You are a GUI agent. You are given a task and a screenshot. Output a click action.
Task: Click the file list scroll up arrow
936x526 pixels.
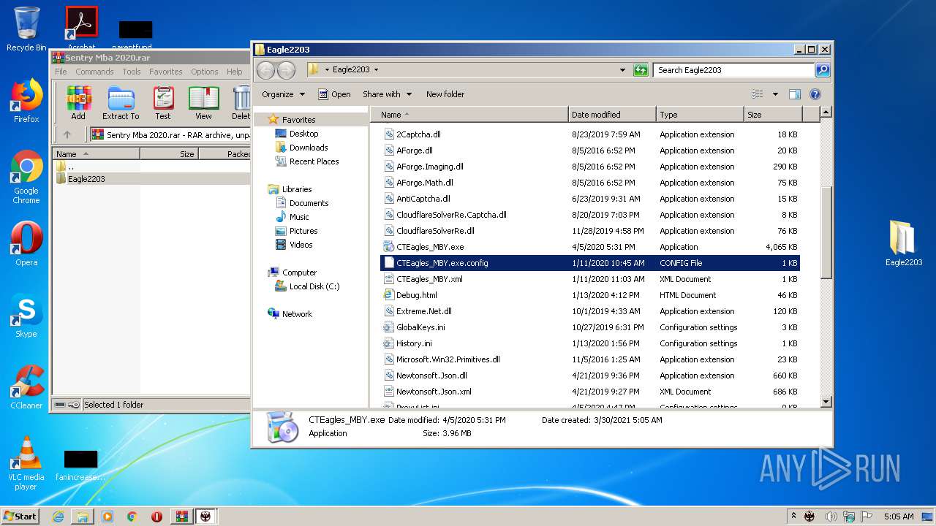click(826, 113)
